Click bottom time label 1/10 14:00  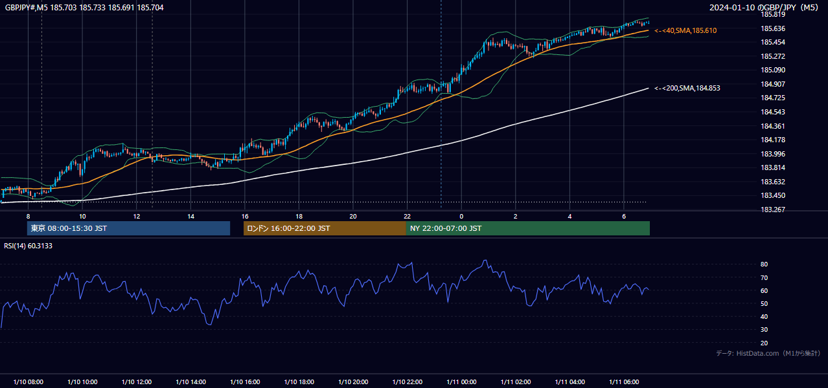[x=190, y=382]
